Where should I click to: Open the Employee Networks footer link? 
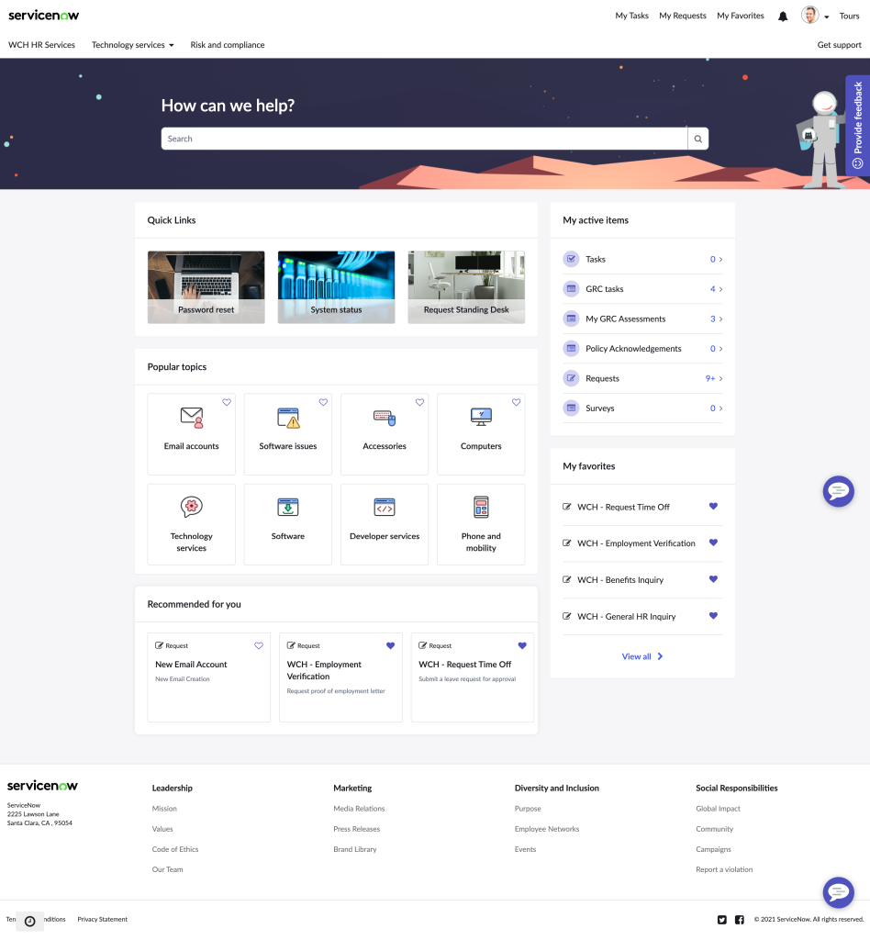[547, 829]
